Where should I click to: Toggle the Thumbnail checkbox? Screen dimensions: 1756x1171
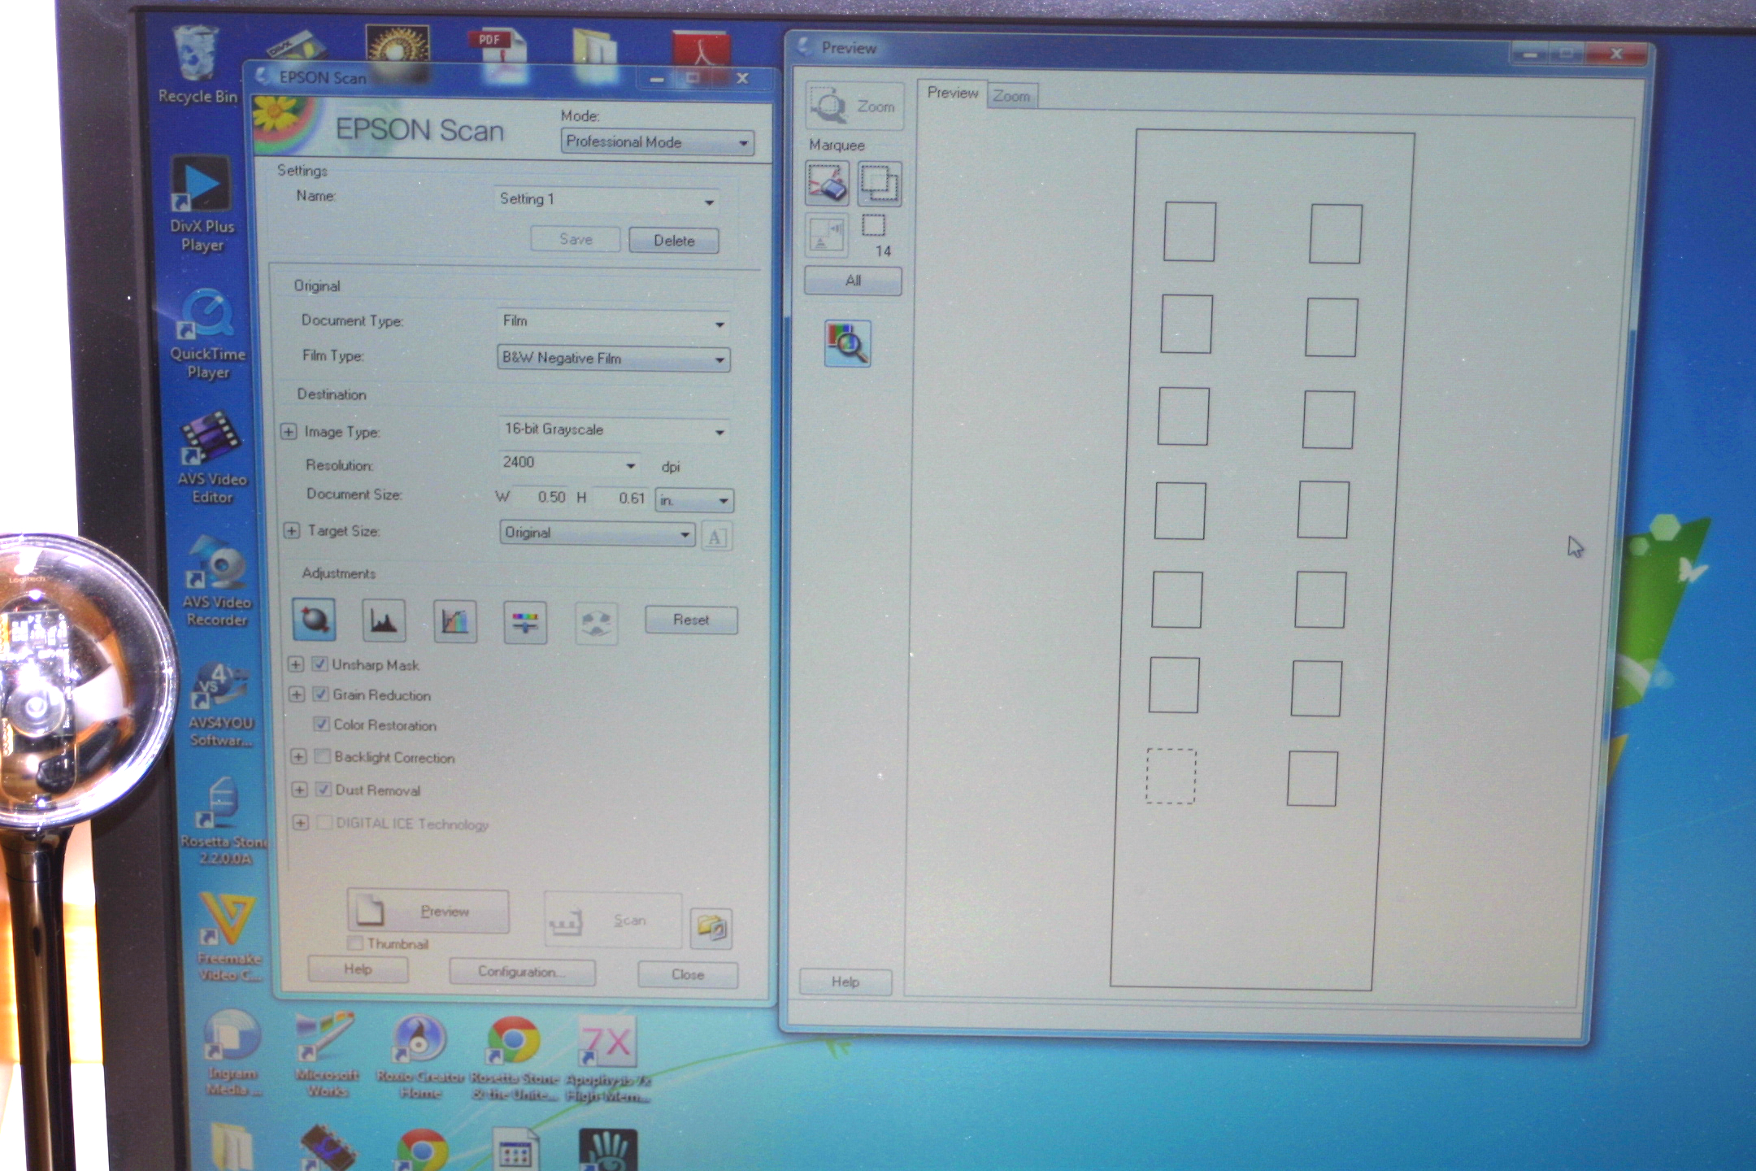pyautogui.click(x=355, y=943)
